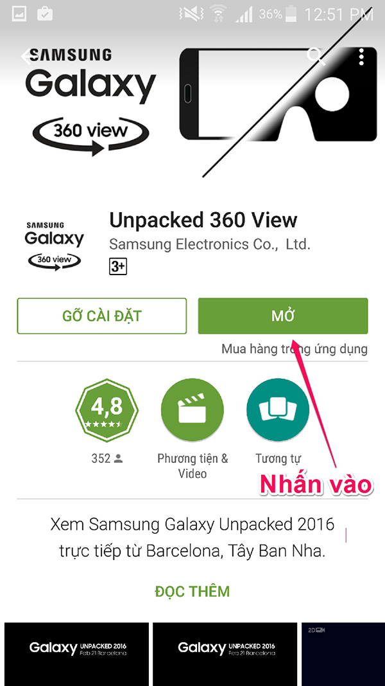Tap the Unpacked 360 View app logo

[54, 246]
